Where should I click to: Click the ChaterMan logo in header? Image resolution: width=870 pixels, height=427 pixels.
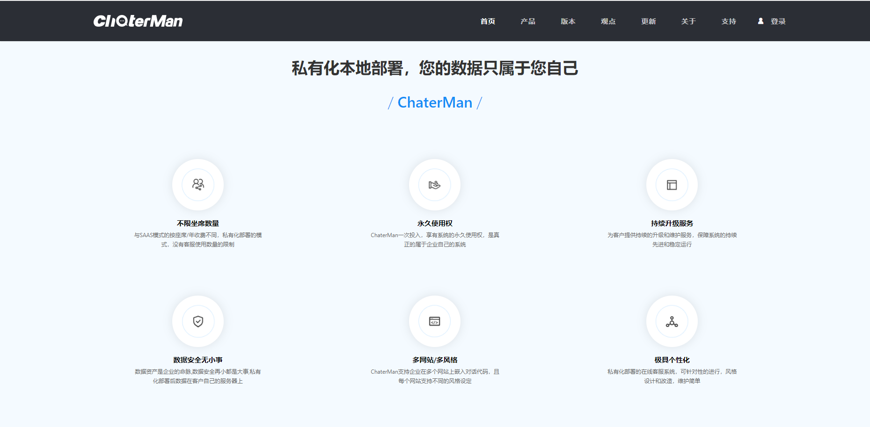click(138, 21)
